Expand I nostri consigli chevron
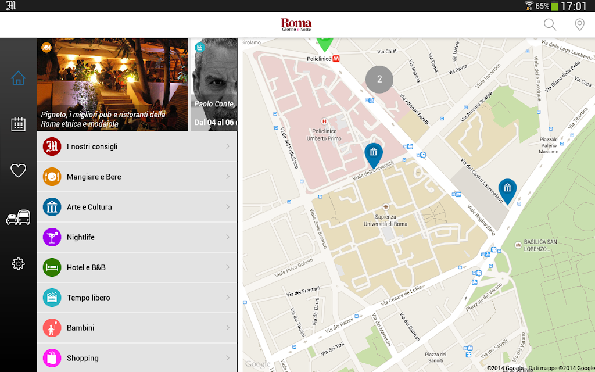Image resolution: width=595 pixels, height=372 pixels. [228, 146]
